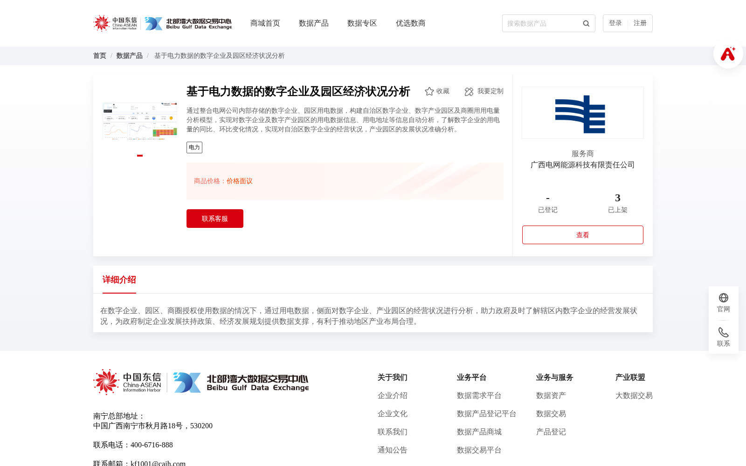Click the last breadcrumb item with product name
The width and height of the screenshot is (746, 466).
point(220,56)
